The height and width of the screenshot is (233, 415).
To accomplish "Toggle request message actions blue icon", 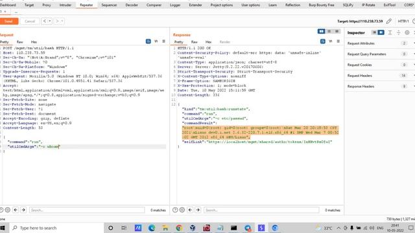I will coord(148,41).
